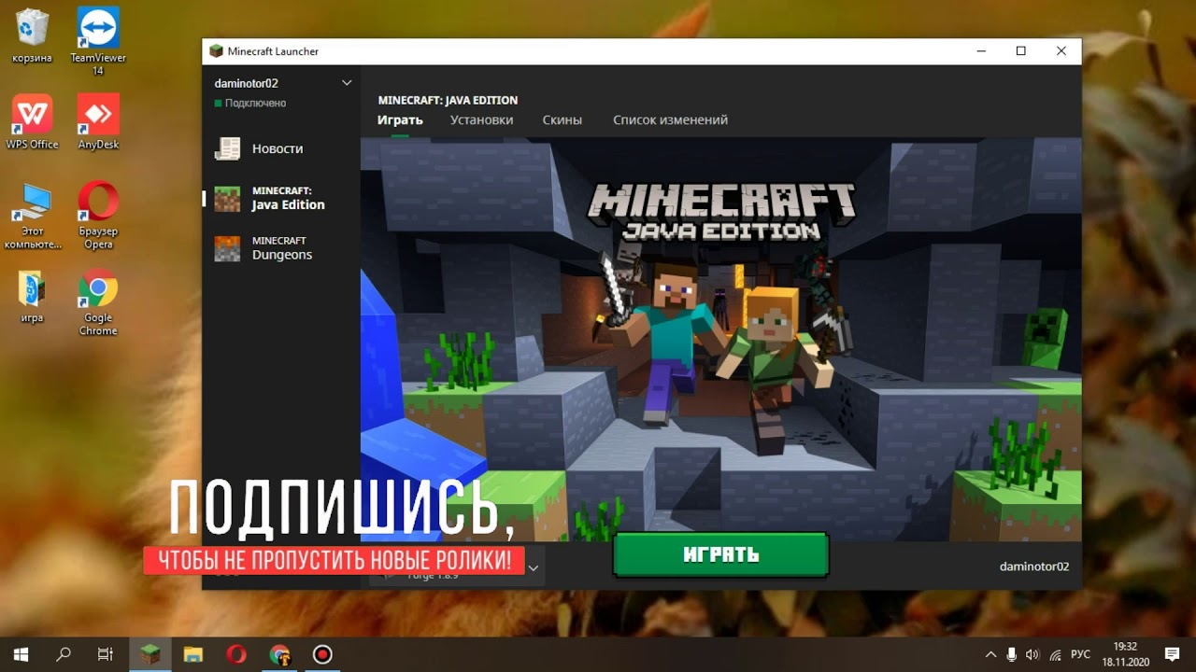Open the notification center icon
The height and width of the screenshot is (672, 1196).
(x=1172, y=654)
